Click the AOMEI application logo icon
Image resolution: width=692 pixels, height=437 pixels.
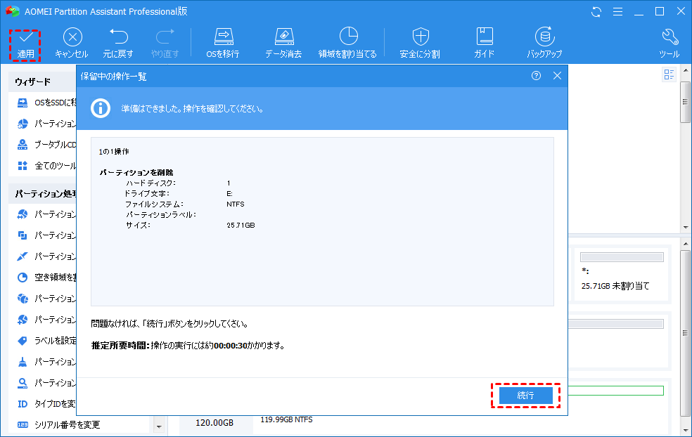pos(13,11)
